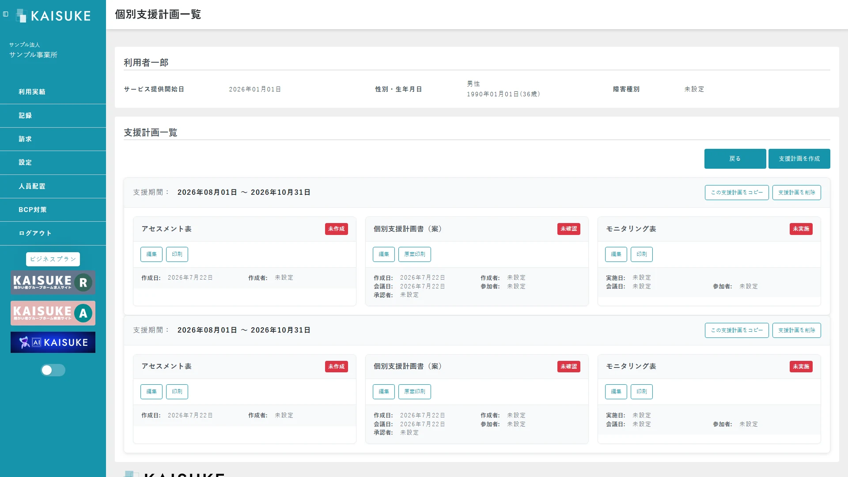Copy the first support plan with この支援計画をコピー
Image resolution: width=848 pixels, height=477 pixels.
point(737,193)
